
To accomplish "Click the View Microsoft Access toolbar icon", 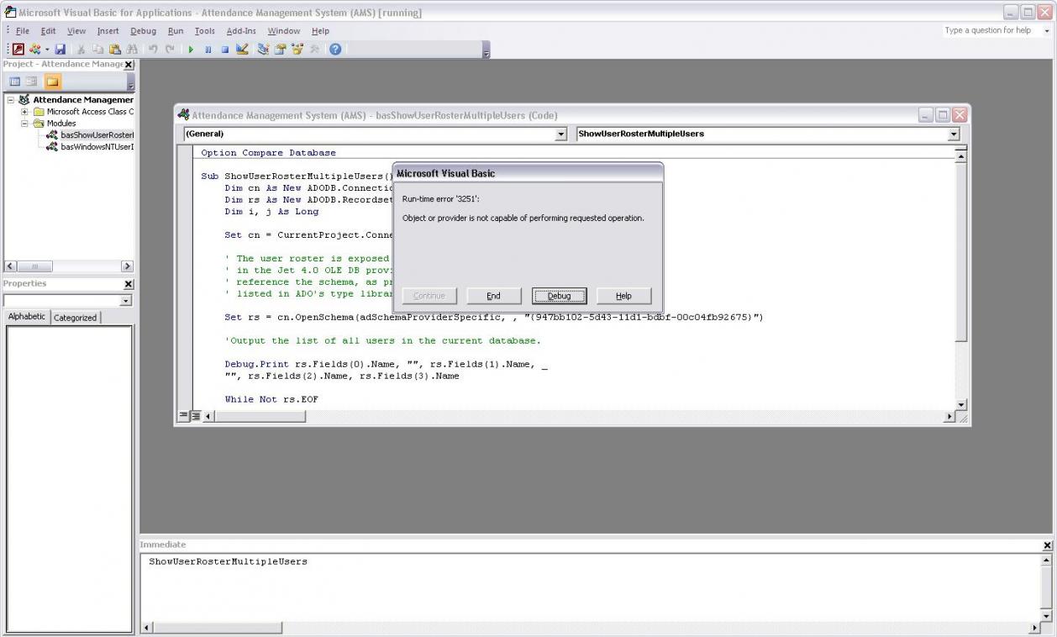I will [x=18, y=50].
